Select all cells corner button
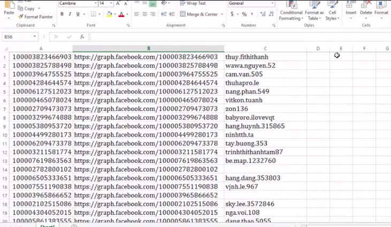The height and width of the screenshot is (227, 391). 5,48
